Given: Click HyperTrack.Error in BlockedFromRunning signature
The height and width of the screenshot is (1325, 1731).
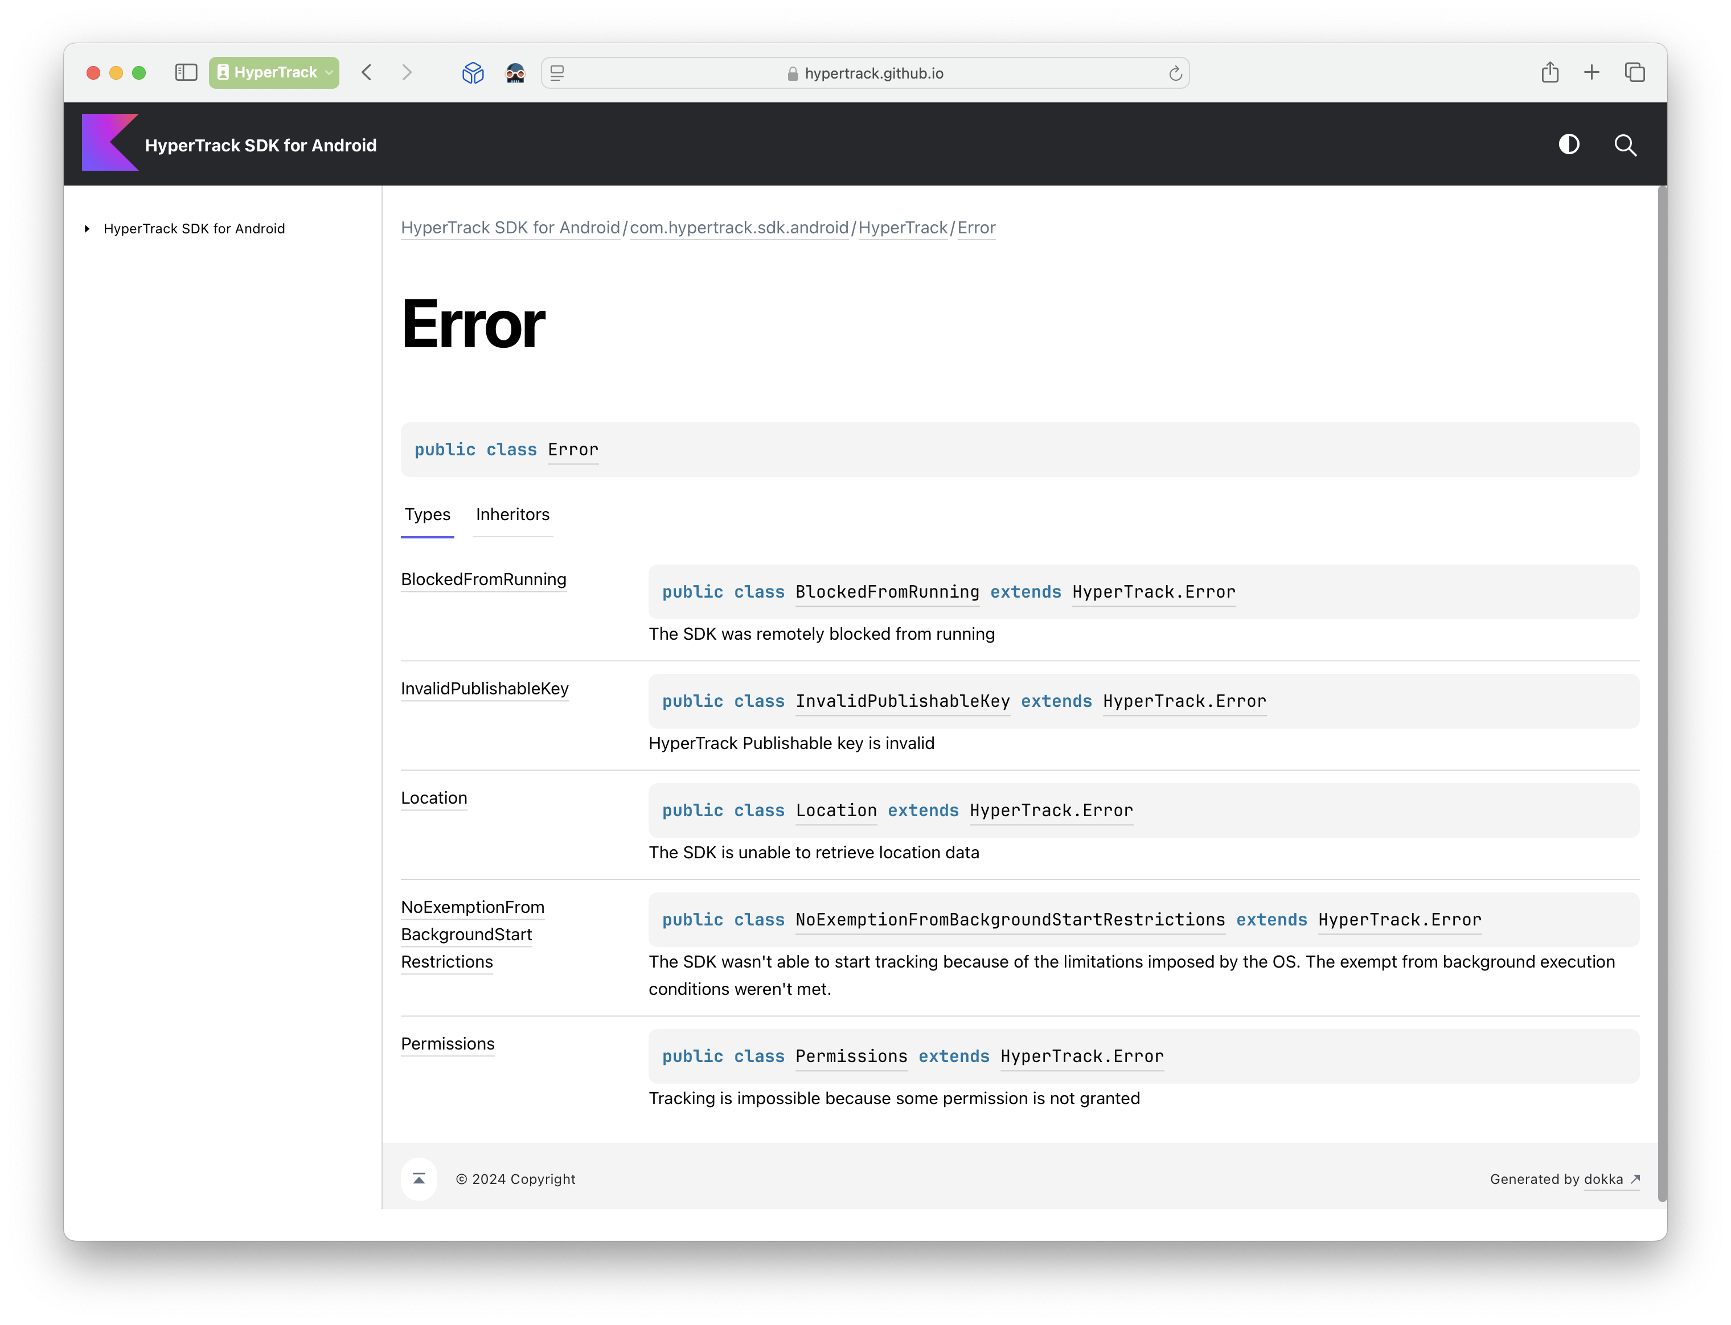Looking at the screenshot, I should pyautogui.click(x=1154, y=592).
